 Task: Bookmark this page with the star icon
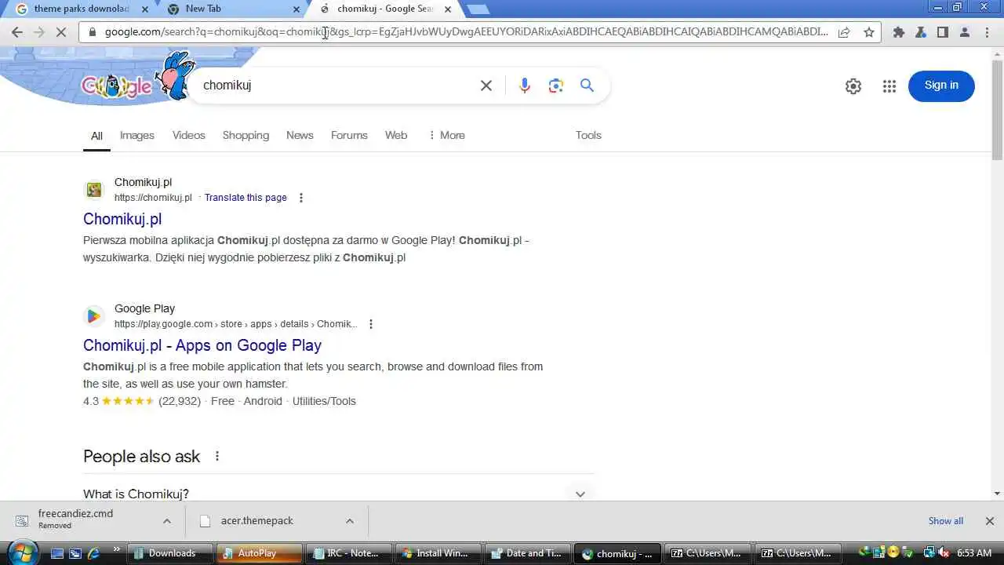[x=869, y=32]
